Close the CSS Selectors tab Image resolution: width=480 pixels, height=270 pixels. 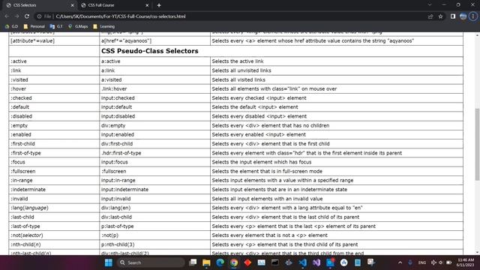coord(73,5)
